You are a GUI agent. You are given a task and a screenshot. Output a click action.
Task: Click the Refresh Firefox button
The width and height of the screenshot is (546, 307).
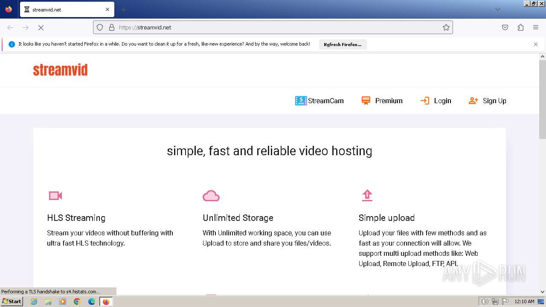[x=343, y=44]
